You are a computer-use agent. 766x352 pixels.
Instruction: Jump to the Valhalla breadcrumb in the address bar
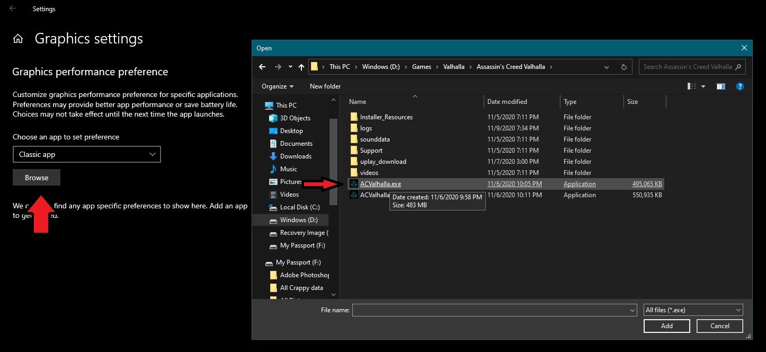(454, 67)
